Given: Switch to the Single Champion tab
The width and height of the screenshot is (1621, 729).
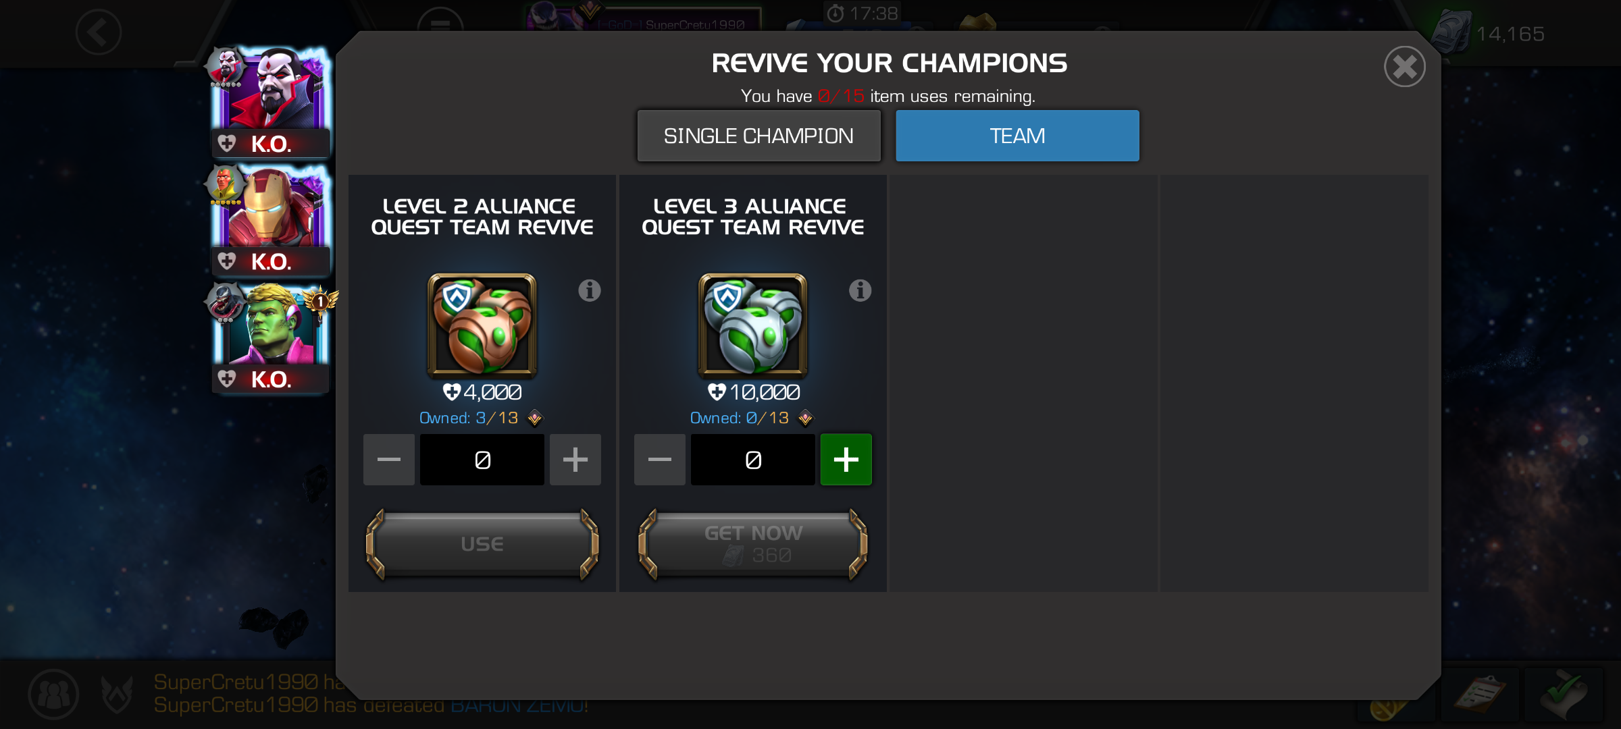Looking at the screenshot, I should tap(758, 136).
